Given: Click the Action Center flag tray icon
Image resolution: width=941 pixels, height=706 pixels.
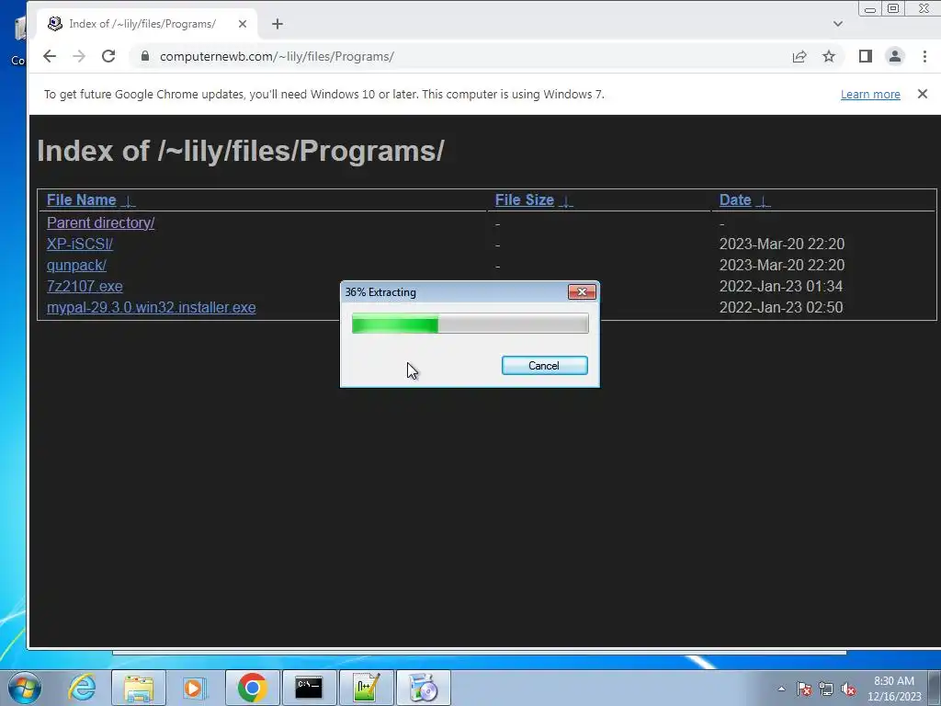Looking at the screenshot, I should tap(804, 689).
